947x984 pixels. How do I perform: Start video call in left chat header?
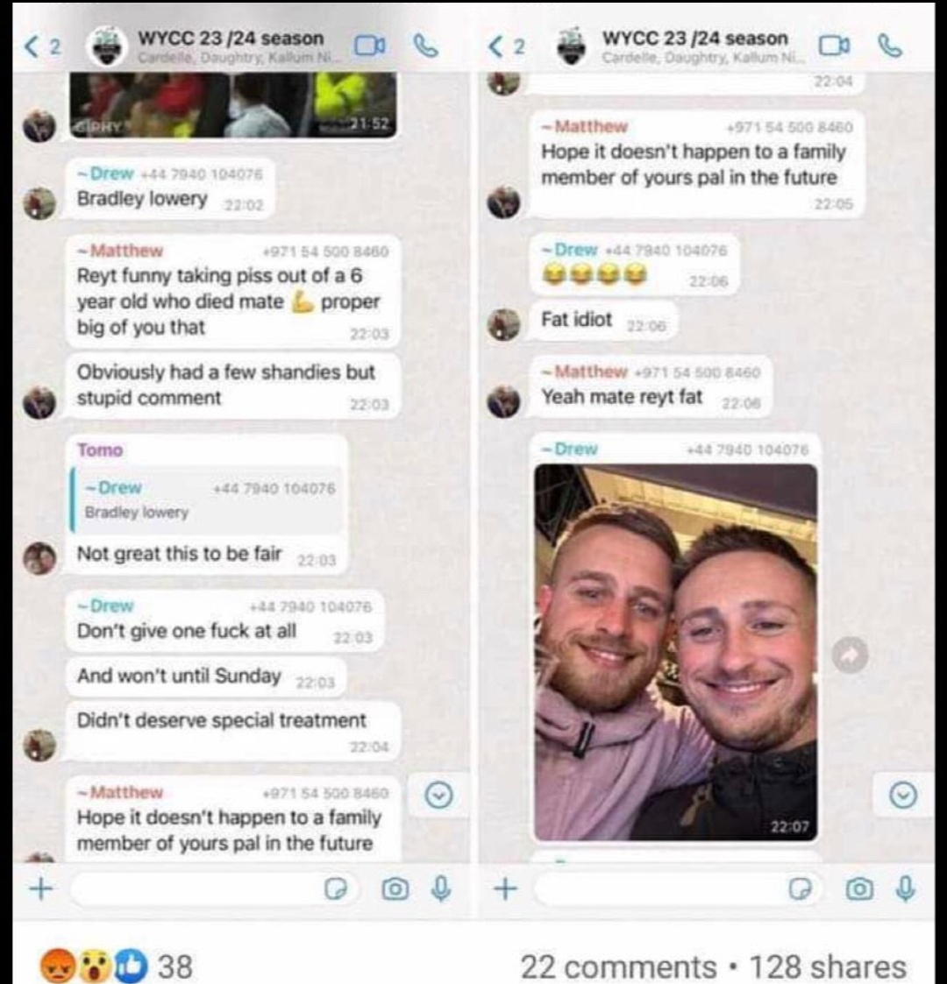coord(370,46)
